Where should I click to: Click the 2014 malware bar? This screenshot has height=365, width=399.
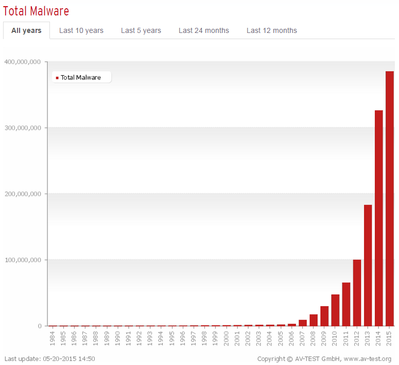(379, 218)
